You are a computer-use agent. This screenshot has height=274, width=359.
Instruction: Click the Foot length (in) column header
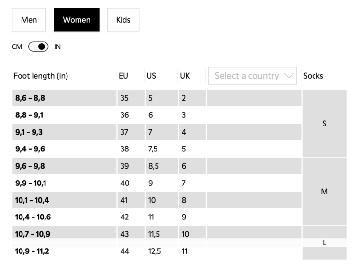pyautogui.click(x=41, y=76)
